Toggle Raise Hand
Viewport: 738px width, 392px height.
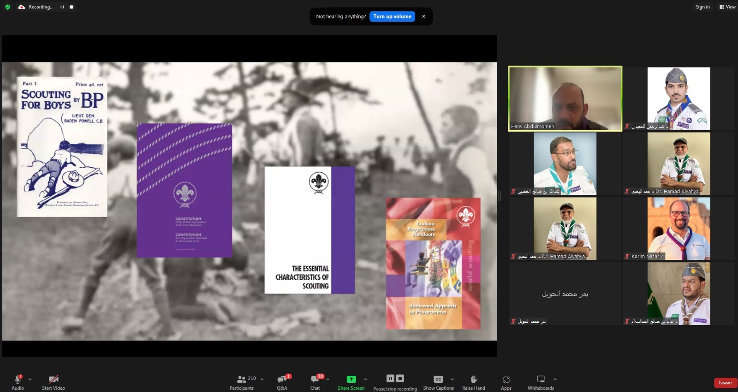click(x=474, y=382)
